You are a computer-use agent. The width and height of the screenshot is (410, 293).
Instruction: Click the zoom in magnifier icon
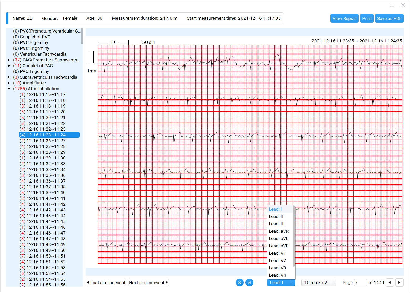pyautogui.click(x=249, y=283)
